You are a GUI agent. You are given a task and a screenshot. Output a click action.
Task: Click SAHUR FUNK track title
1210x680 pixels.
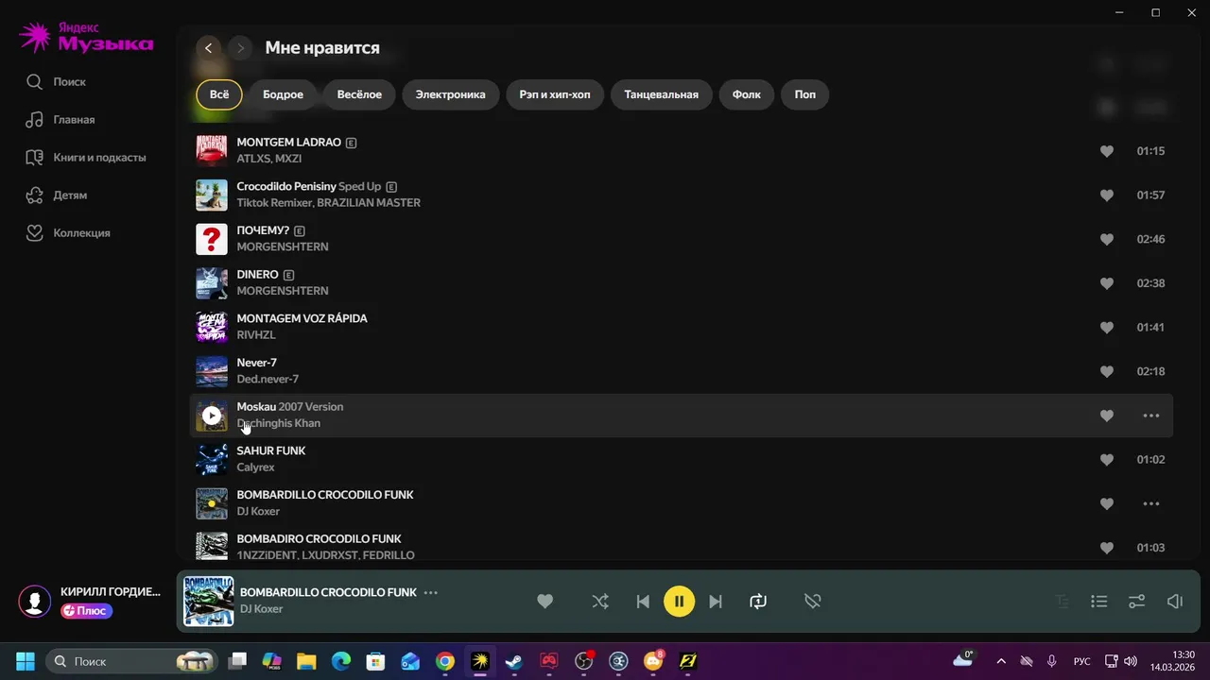click(271, 451)
